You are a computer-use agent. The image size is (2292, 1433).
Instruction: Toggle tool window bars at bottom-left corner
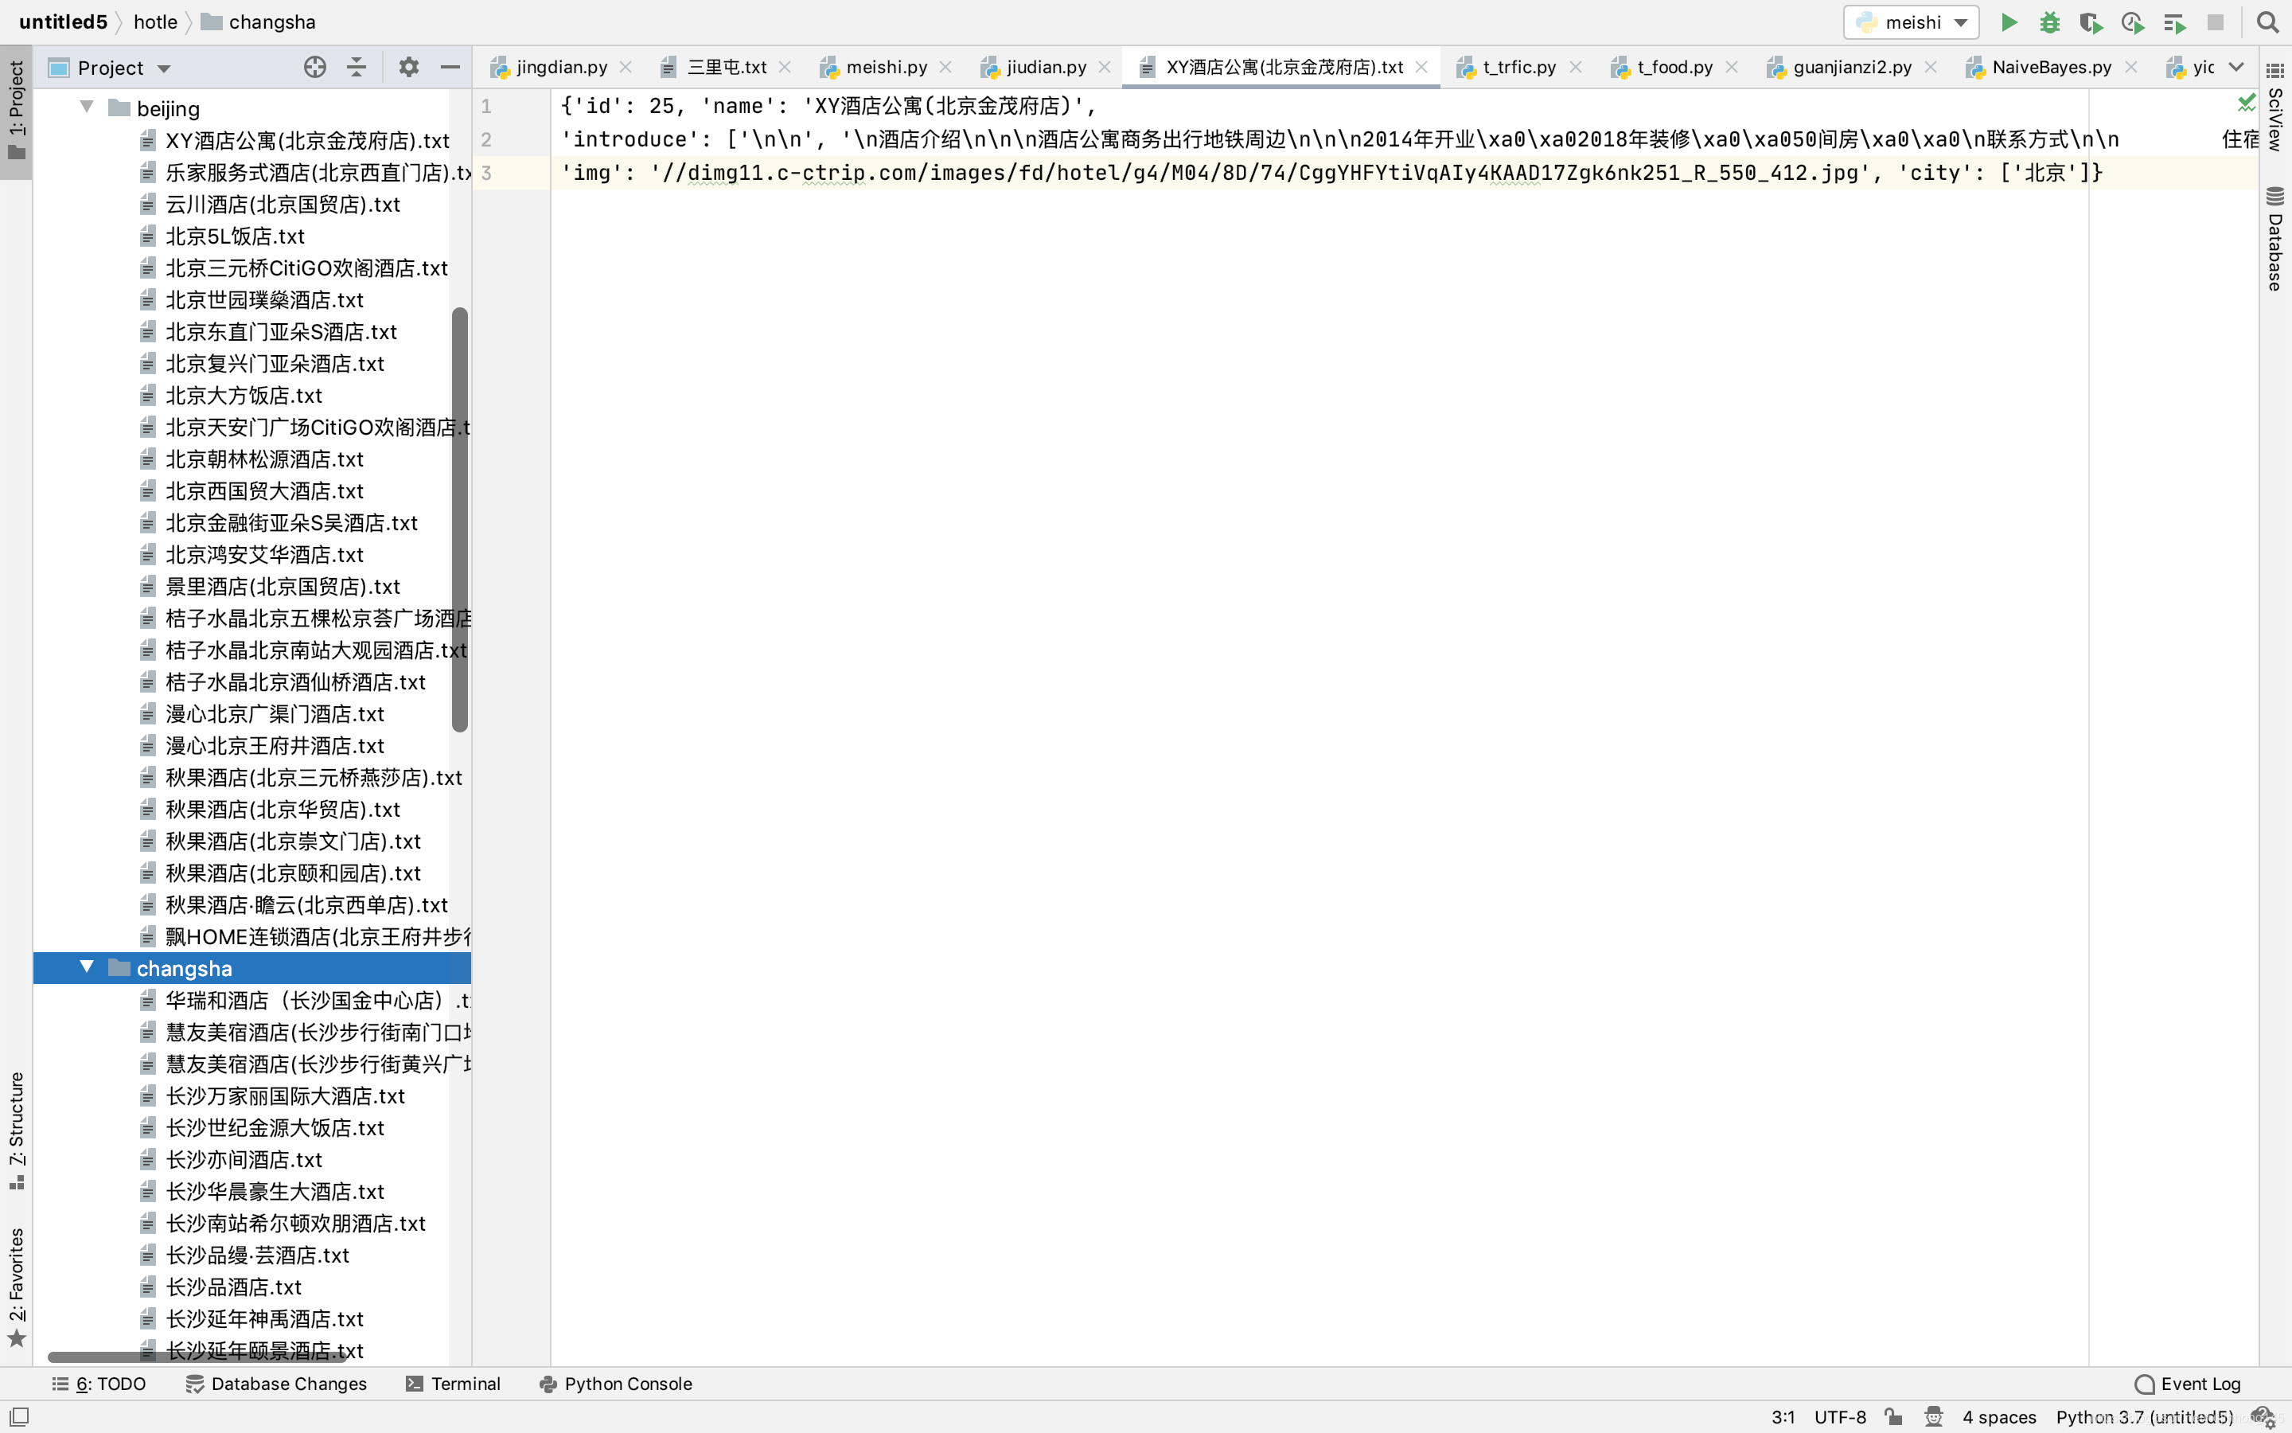(x=19, y=1417)
